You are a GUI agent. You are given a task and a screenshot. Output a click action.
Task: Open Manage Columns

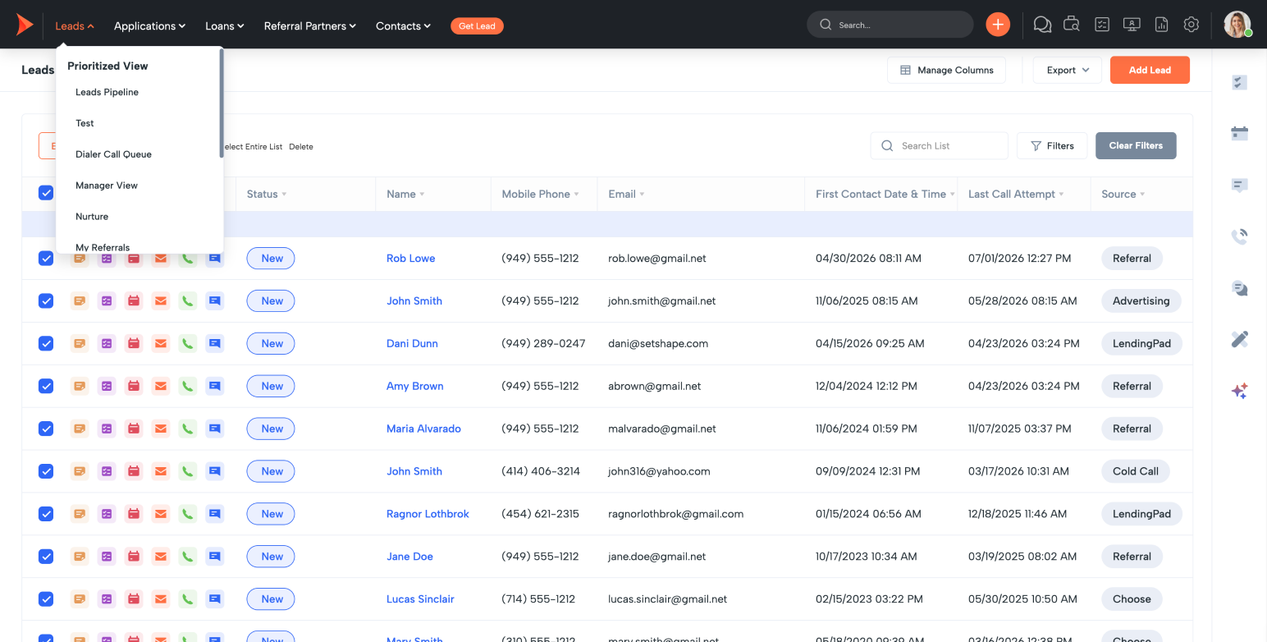[x=946, y=70]
